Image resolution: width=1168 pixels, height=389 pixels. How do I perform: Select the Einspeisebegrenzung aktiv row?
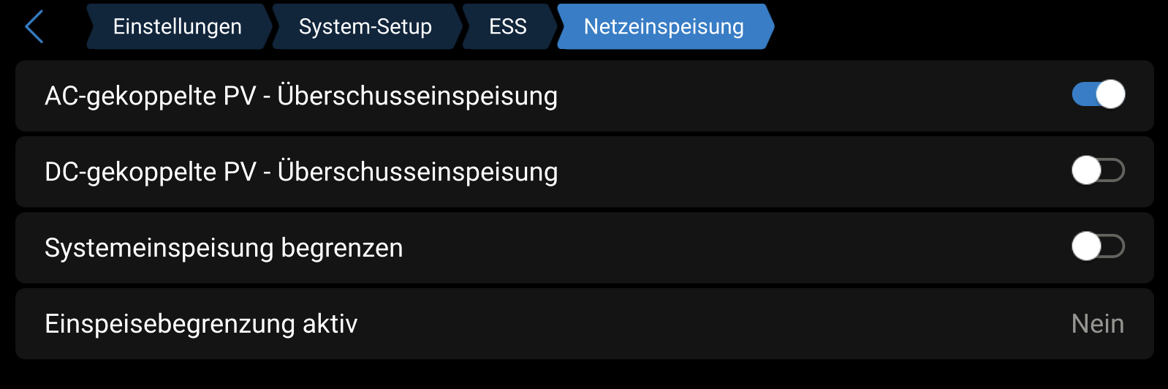[658, 324]
